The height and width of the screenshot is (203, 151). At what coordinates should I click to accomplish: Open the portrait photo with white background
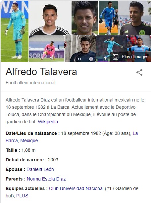point(50,18)
